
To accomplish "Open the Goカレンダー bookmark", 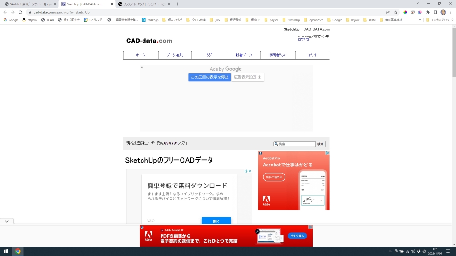I will click(x=94, y=20).
